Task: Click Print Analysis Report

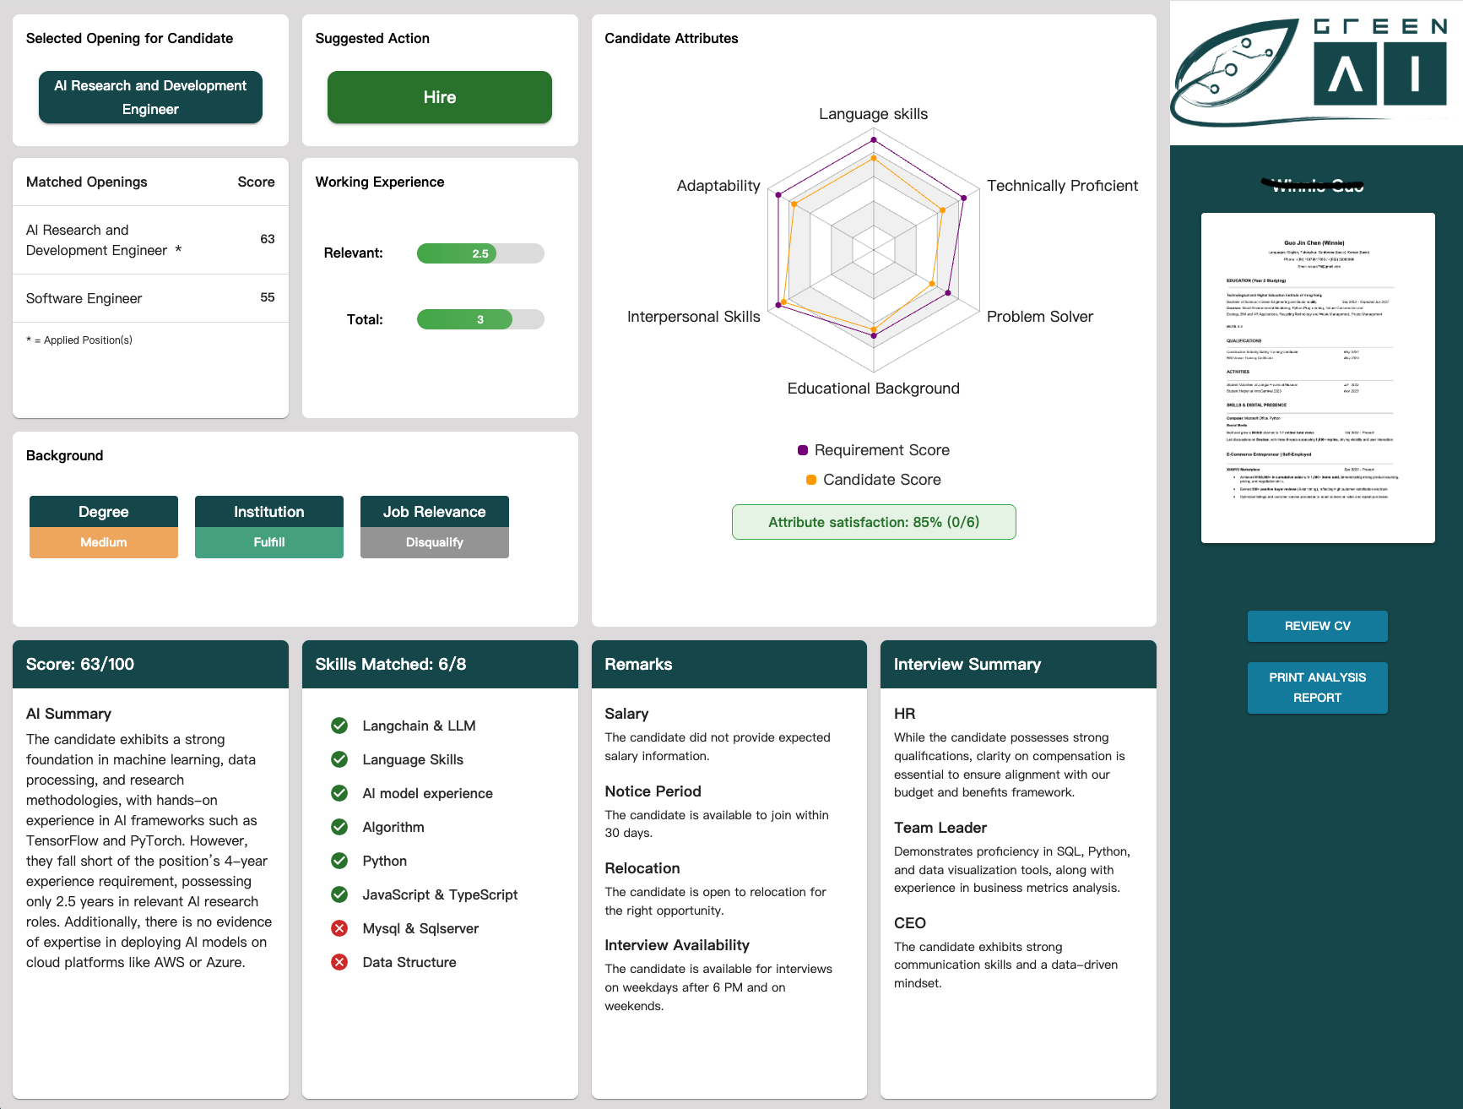Action: pyautogui.click(x=1317, y=688)
